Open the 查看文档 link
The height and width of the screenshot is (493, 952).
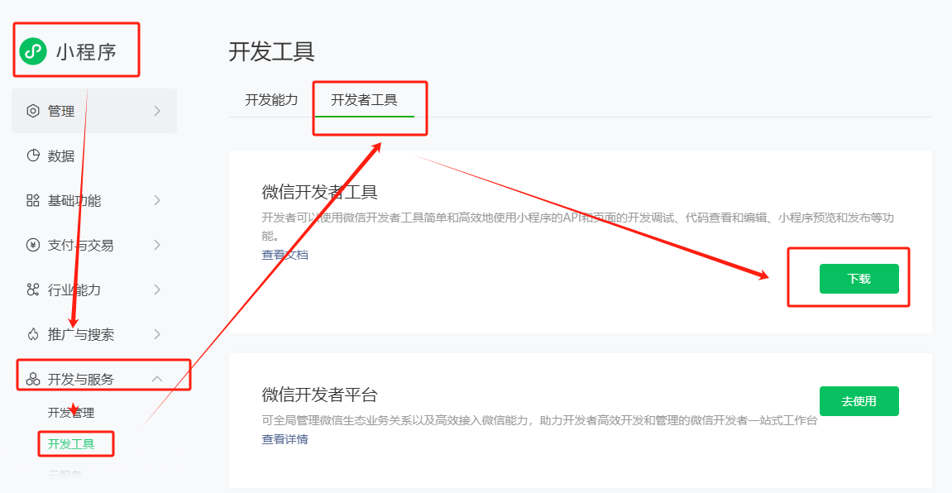click(x=285, y=255)
